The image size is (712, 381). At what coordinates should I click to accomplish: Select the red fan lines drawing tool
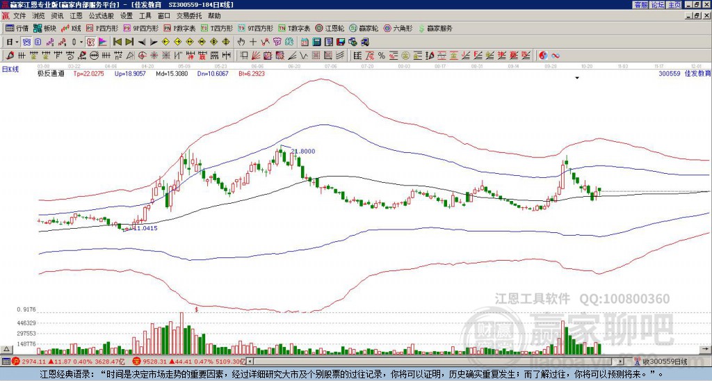(x=256, y=56)
